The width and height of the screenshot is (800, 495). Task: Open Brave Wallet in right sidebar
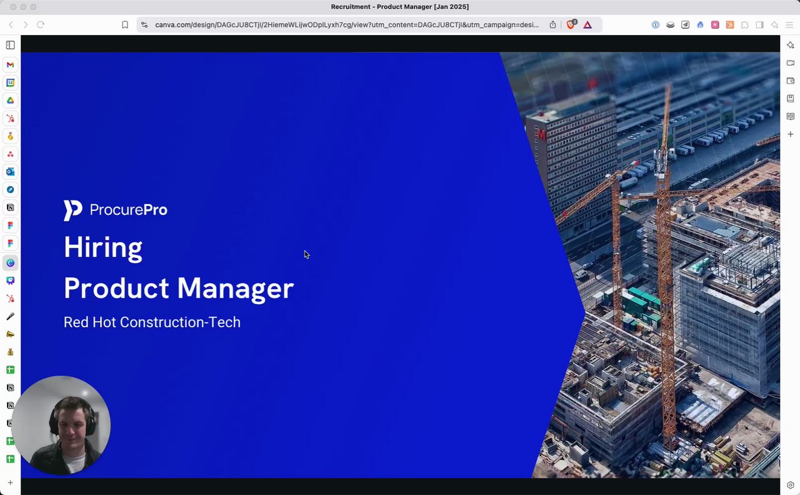[791, 81]
